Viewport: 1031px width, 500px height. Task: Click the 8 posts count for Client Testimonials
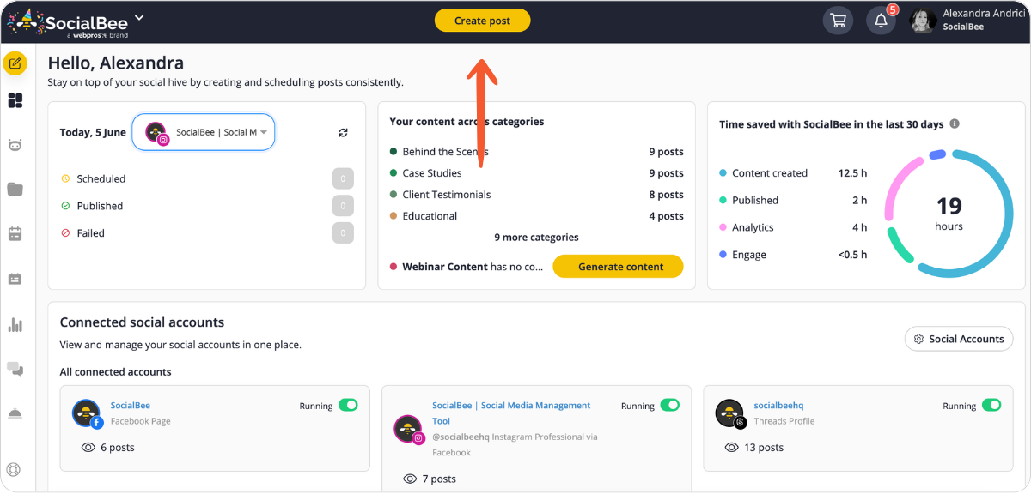point(666,195)
